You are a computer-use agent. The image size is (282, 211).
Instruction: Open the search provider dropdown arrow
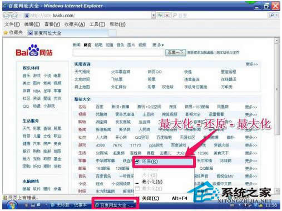click(x=277, y=16)
